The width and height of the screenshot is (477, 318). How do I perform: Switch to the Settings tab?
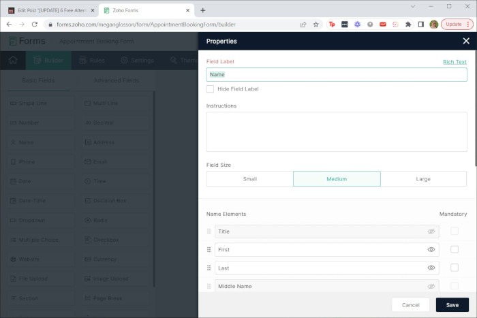tap(137, 60)
